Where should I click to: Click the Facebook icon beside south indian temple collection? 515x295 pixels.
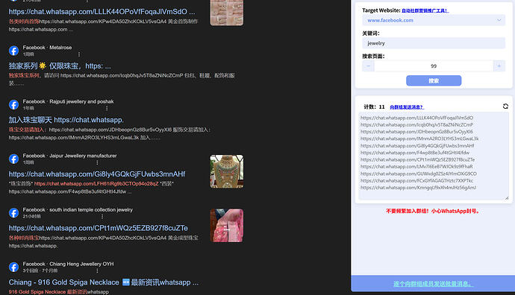13,213
